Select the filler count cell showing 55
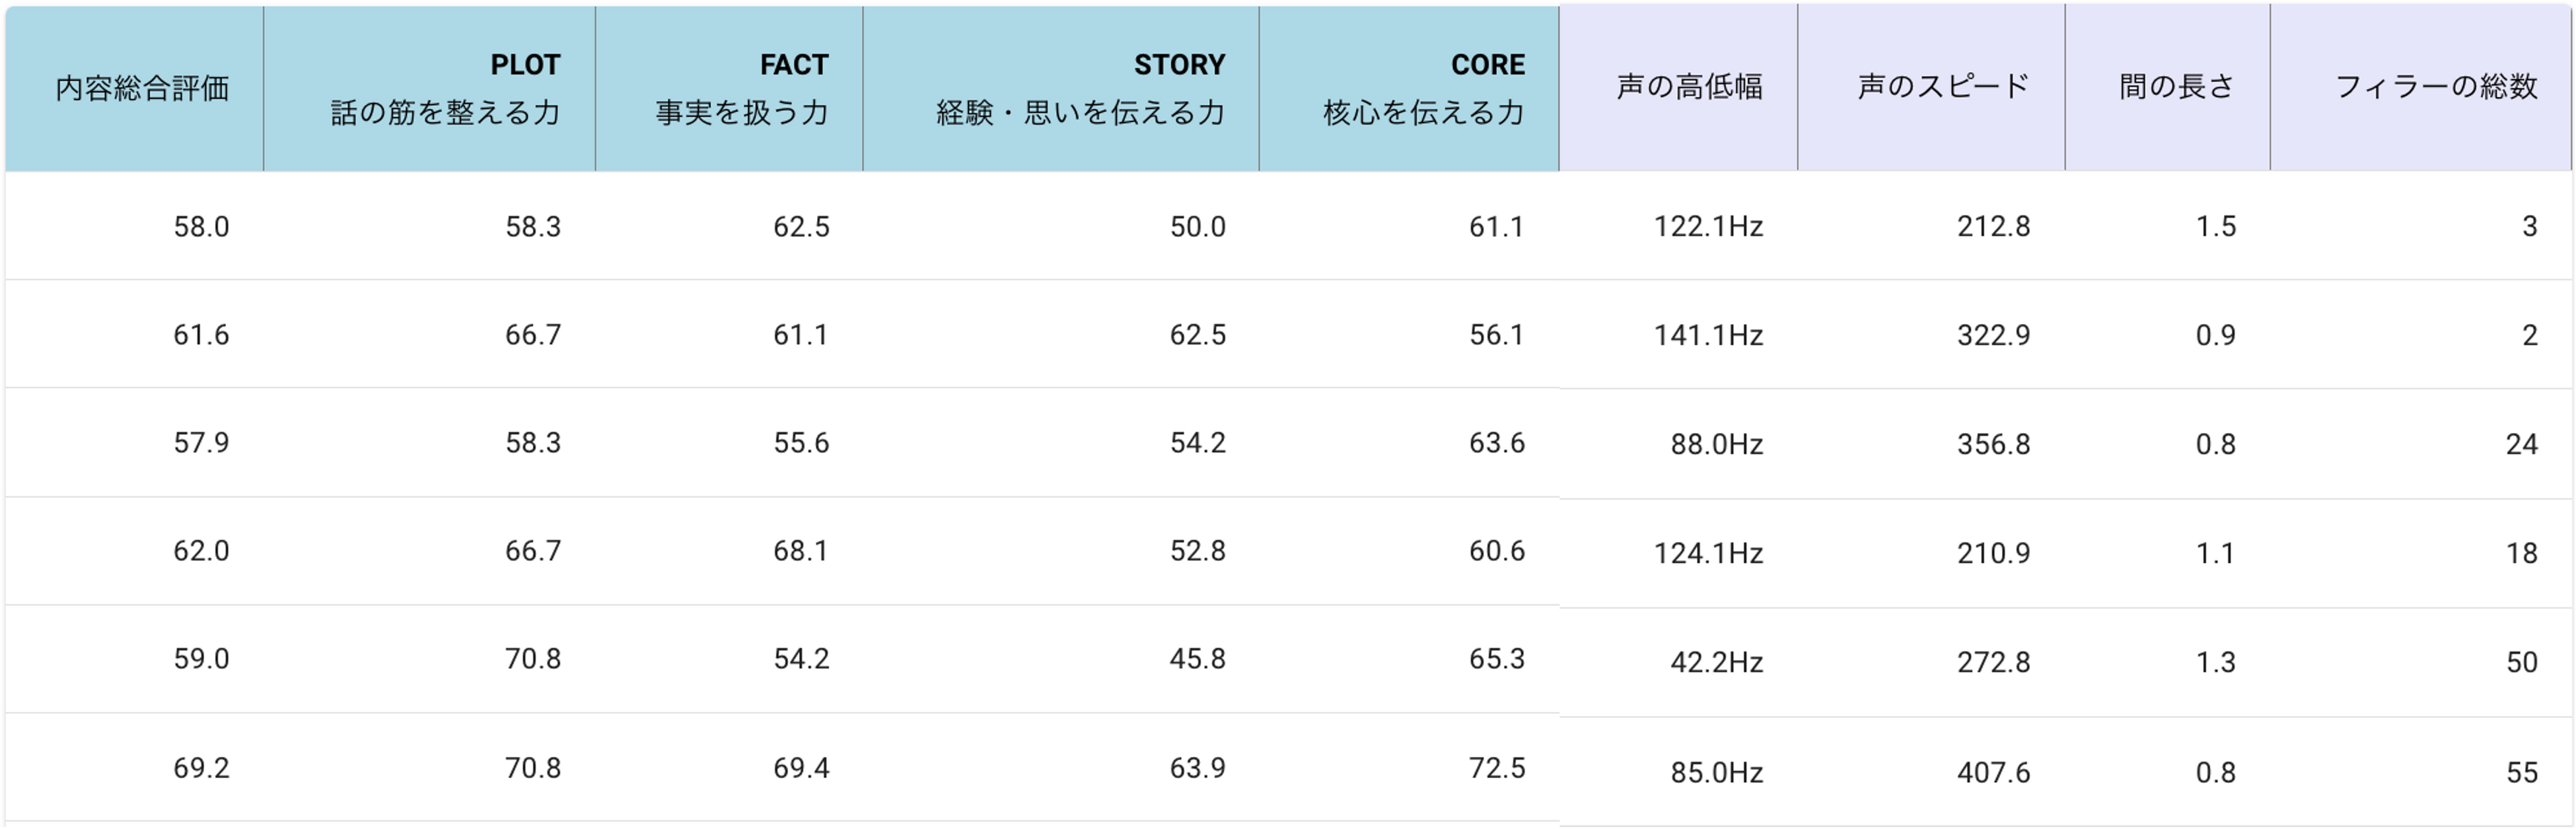The image size is (2576, 829). coord(2521,772)
